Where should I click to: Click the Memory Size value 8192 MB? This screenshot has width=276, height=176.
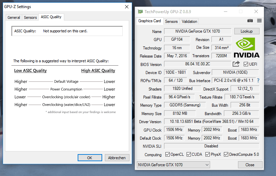(x=180, y=113)
